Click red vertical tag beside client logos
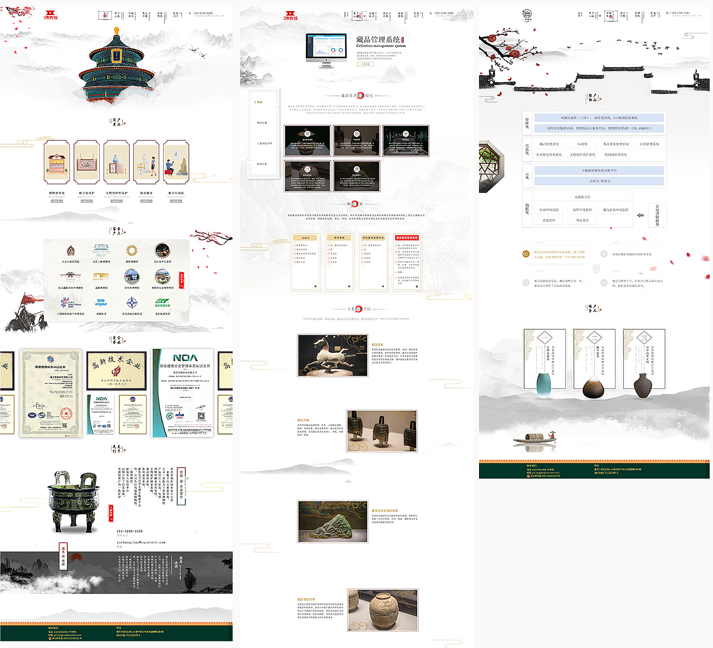The height and width of the screenshot is (648, 713). (x=181, y=280)
